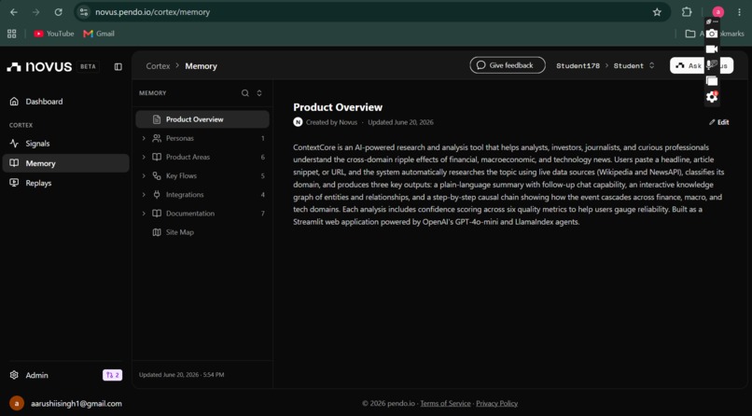Click the browser forward arrow
This screenshot has width=752, height=416.
point(36,12)
